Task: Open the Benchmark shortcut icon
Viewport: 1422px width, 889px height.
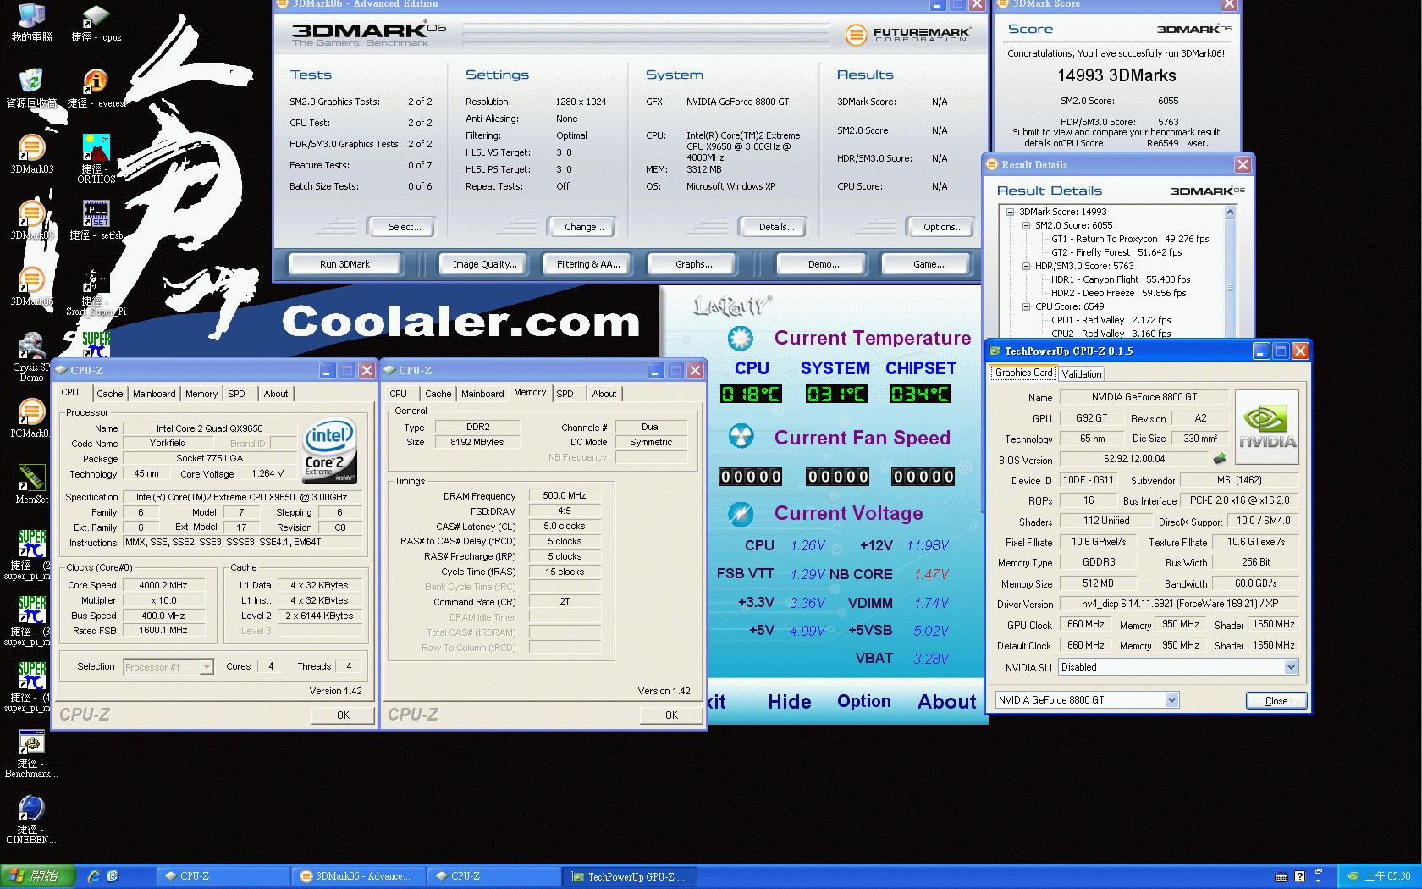Action: click(x=31, y=754)
